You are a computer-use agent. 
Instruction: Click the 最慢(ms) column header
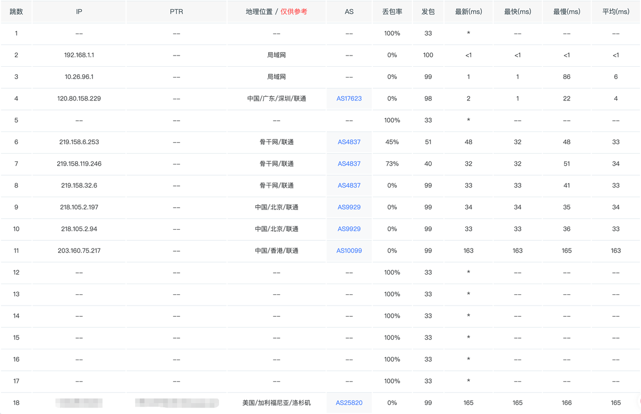[567, 12]
